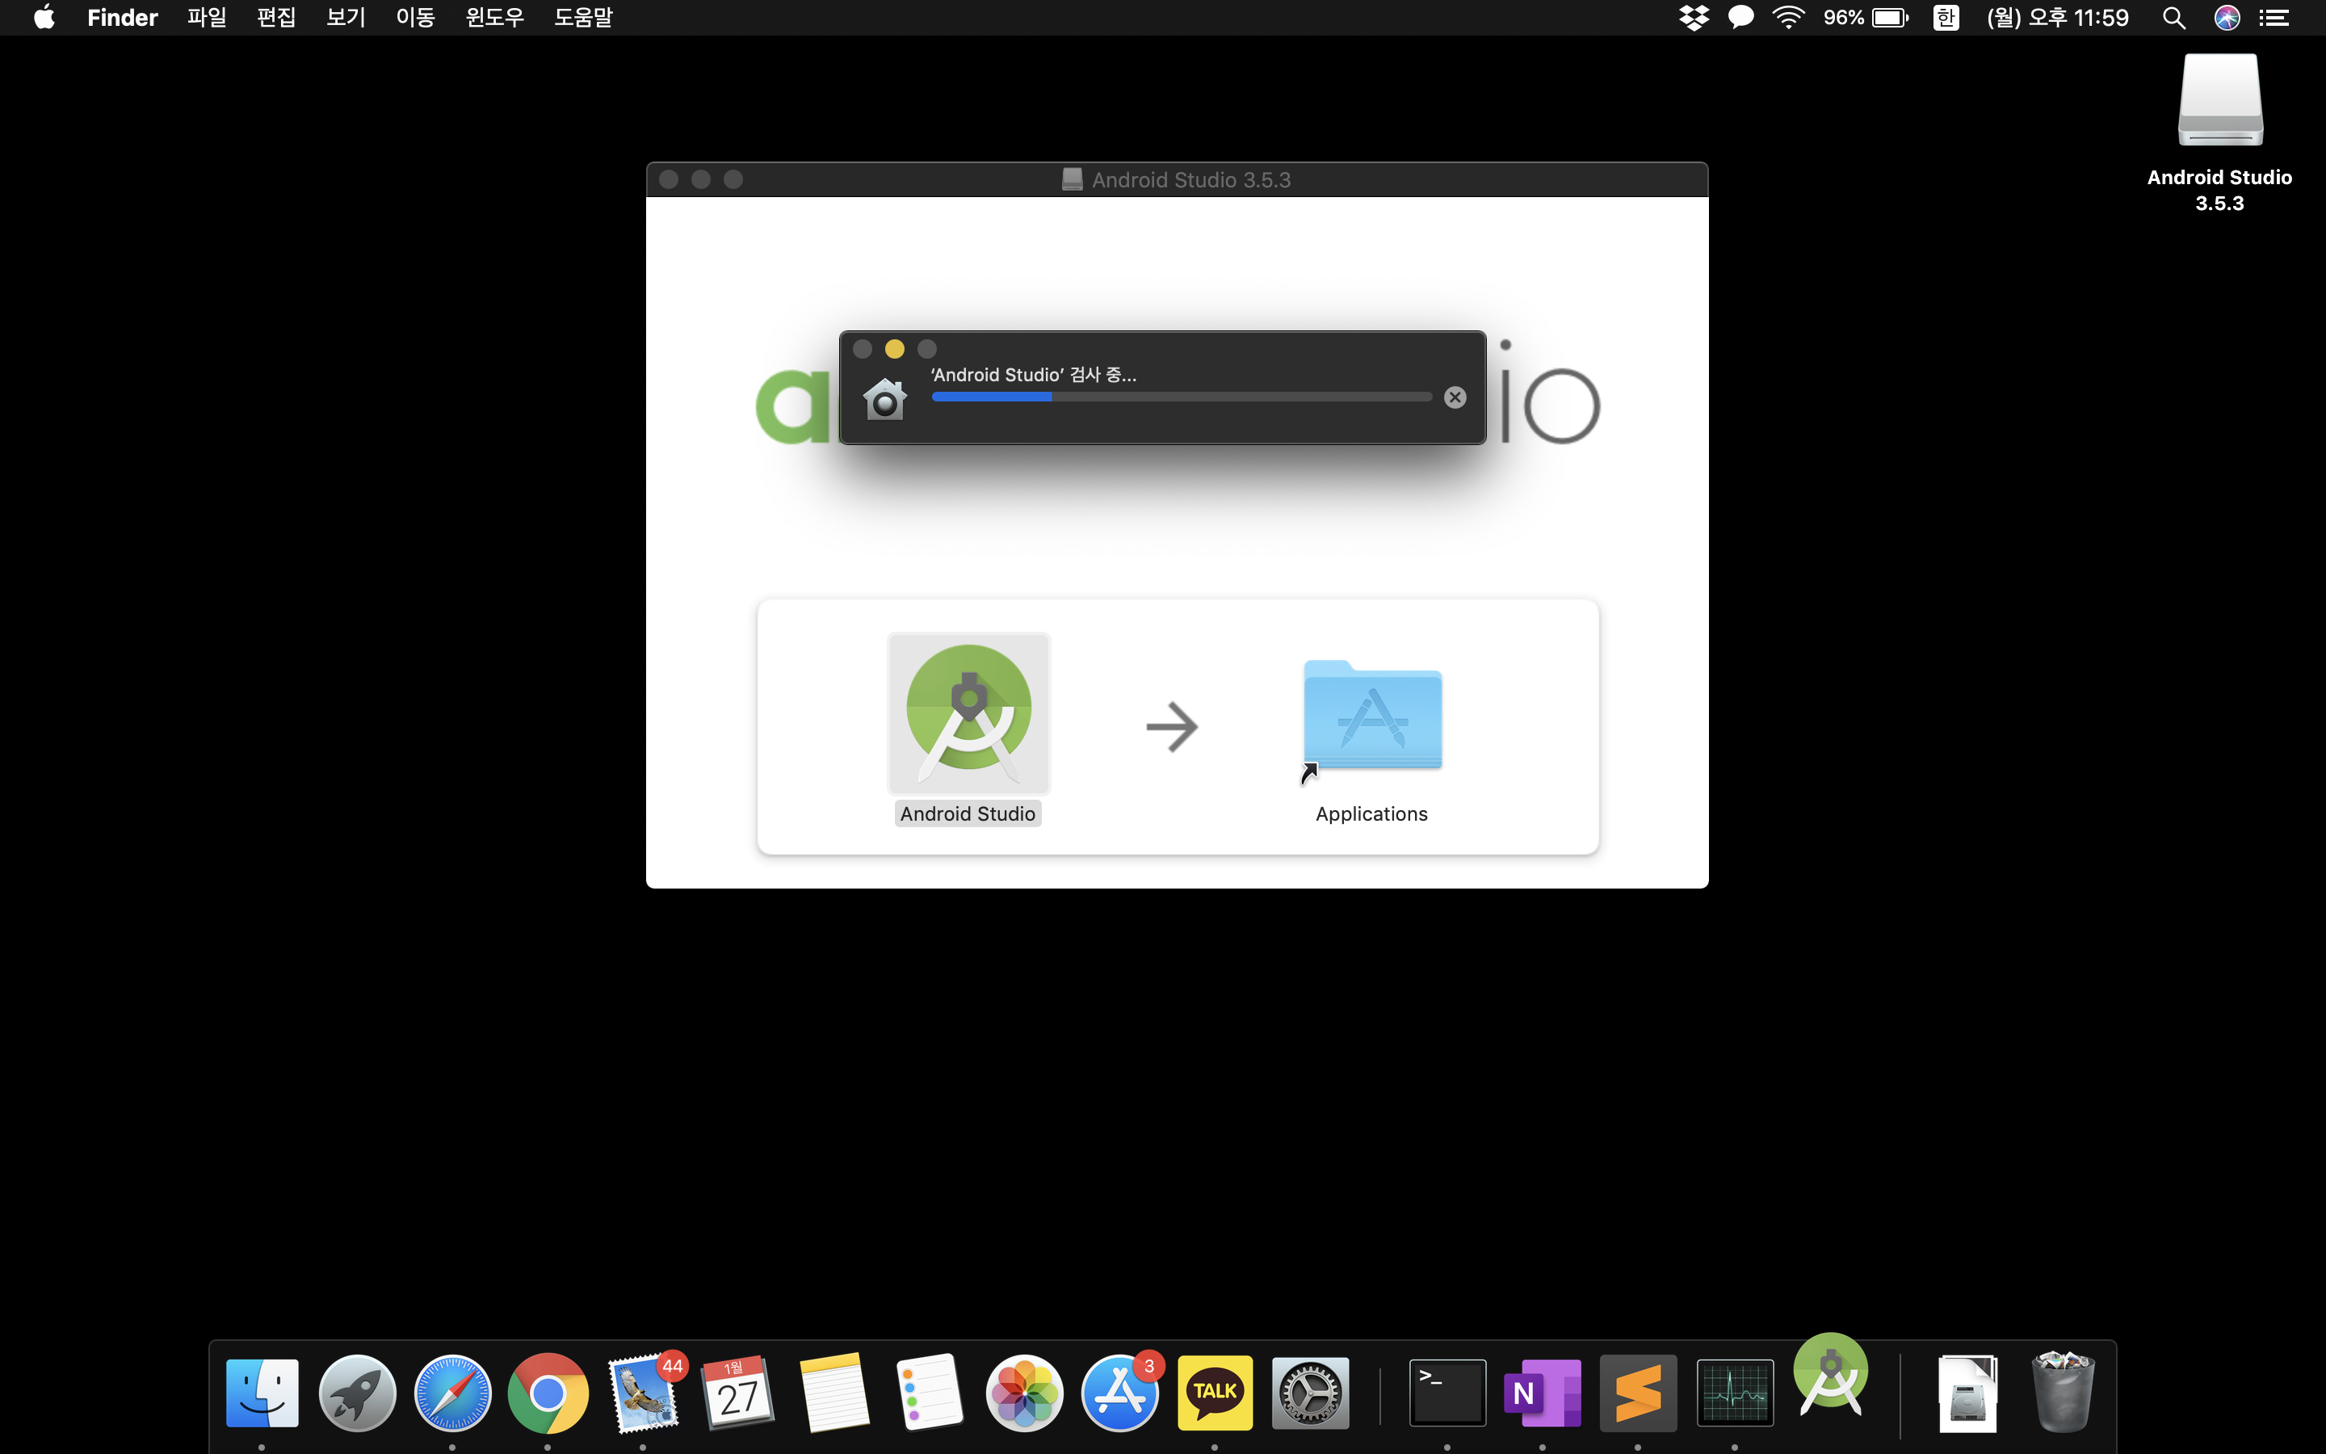Image resolution: width=2326 pixels, height=1454 pixels.
Task: Cancel the Android Studio verification progress
Action: pyautogui.click(x=1455, y=397)
